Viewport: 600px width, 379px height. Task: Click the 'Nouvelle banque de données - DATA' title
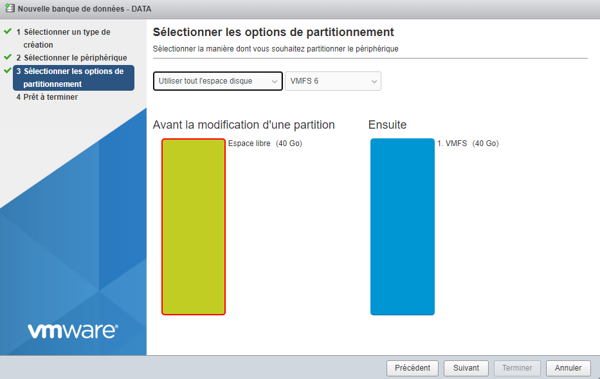tap(84, 9)
